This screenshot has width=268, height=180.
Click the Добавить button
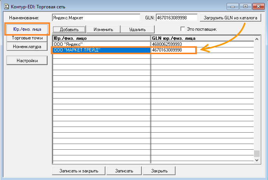pyautogui.click(x=69, y=30)
